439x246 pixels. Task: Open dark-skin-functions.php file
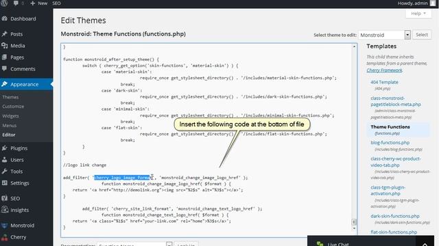pos(395,216)
